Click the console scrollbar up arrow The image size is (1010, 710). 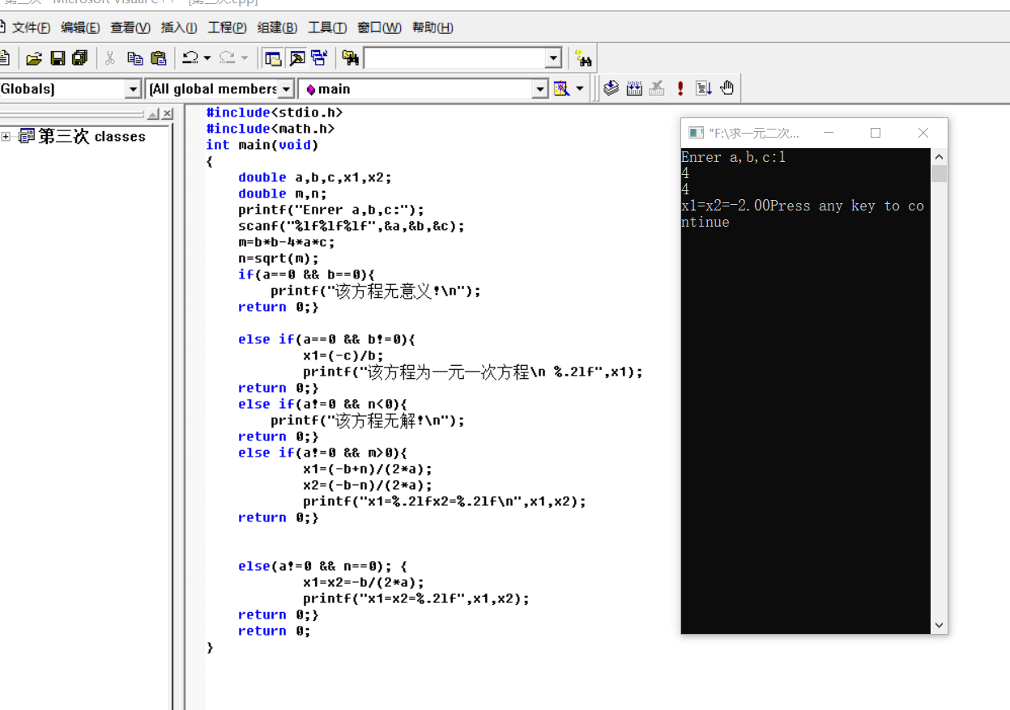[939, 157]
